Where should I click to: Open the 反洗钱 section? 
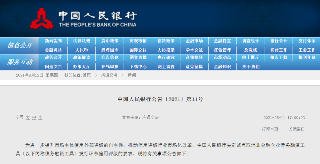point(251,50)
